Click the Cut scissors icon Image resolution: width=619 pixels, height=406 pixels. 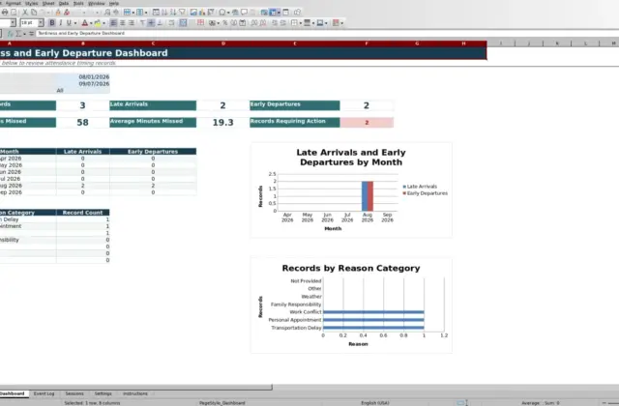click(x=25, y=13)
